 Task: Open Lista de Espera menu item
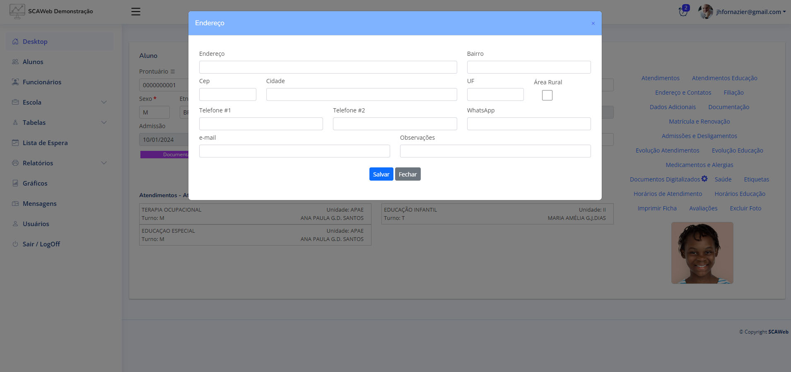[x=45, y=143]
